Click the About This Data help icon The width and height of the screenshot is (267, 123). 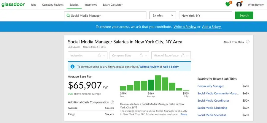(248, 42)
